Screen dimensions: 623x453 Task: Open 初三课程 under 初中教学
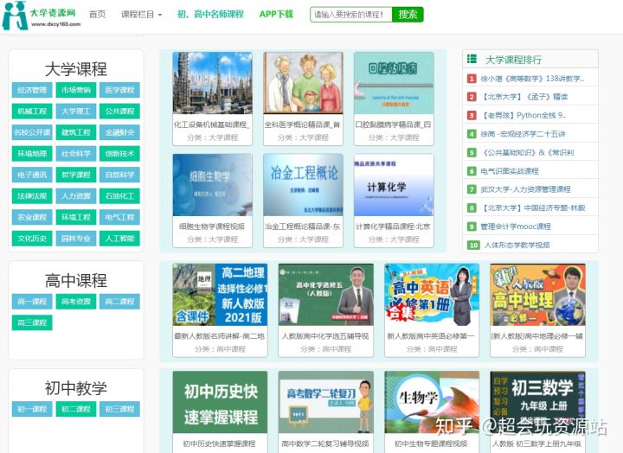pos(119,409)
